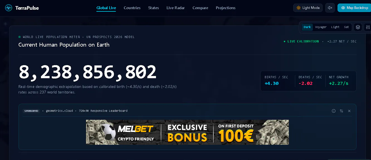The image size is (371, 160).
Task: Select the Light map style
Action: [x=335, y=27]
